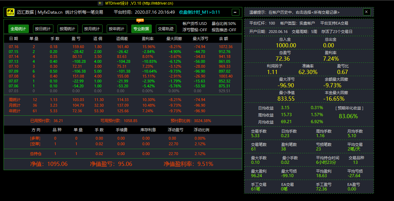Screen dimensions: 394x201
Task: Click the [多单] positions row
Action: point(123,138)
